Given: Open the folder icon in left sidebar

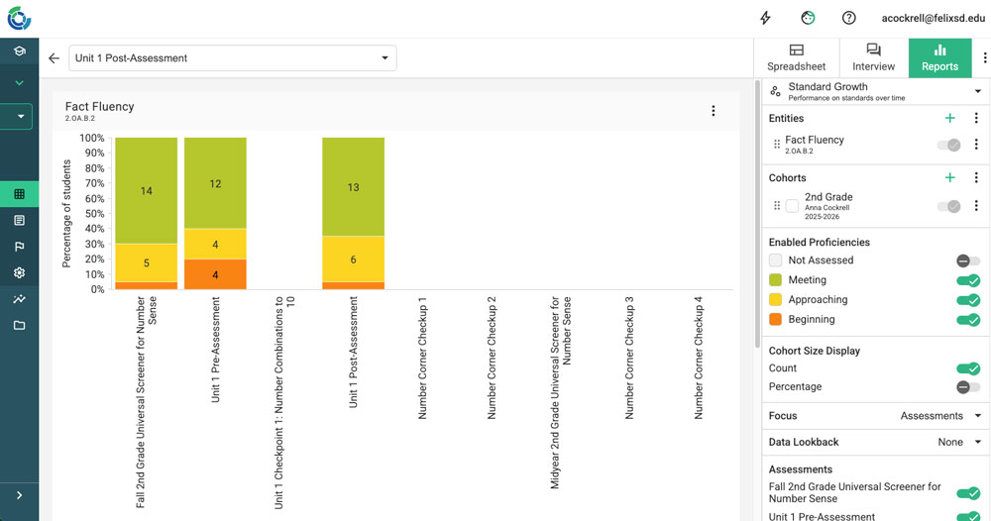Looking at the screenshot, I should point(19,325).
